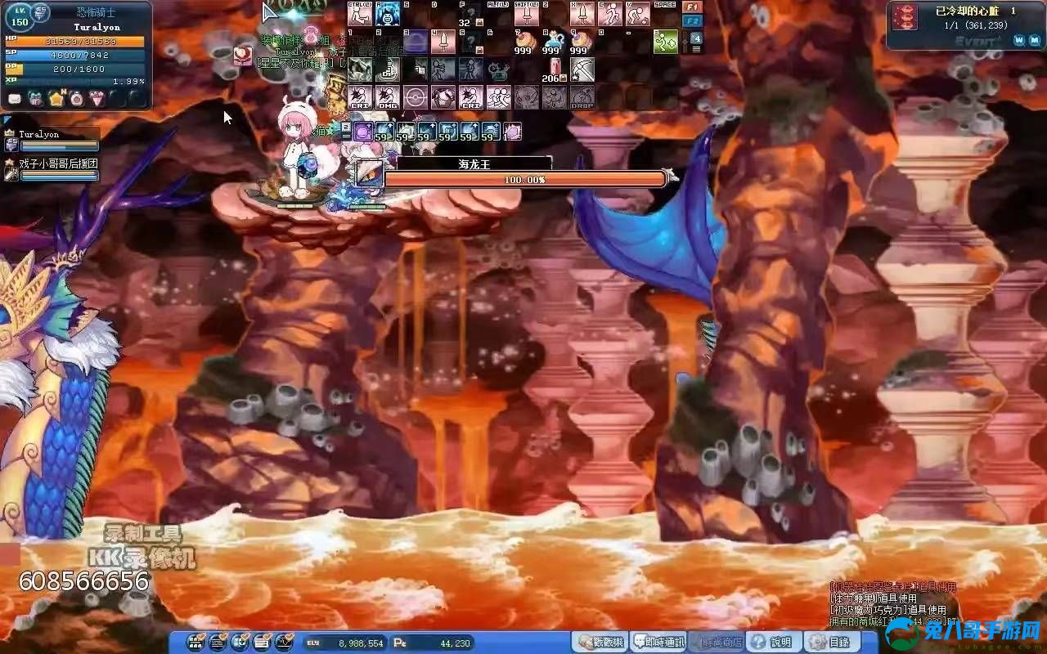The width and height of the screenshot is (1047, 654).
Task: Use the running figure skill in slot C
Action: coord(610,14)
